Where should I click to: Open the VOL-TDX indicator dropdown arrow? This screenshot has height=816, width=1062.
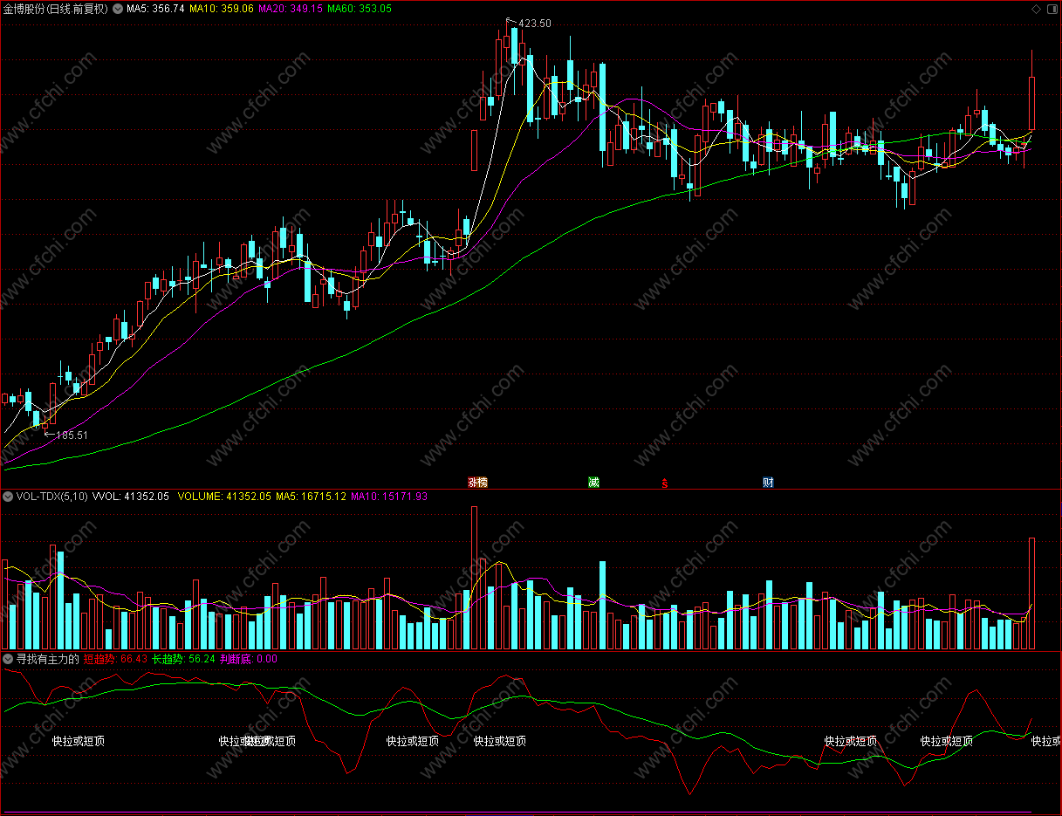[8, 497]
